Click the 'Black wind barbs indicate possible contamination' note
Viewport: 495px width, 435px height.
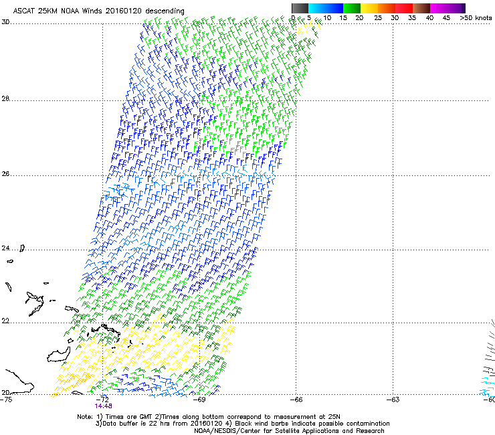pyautogui.click(x=312, y=424)
